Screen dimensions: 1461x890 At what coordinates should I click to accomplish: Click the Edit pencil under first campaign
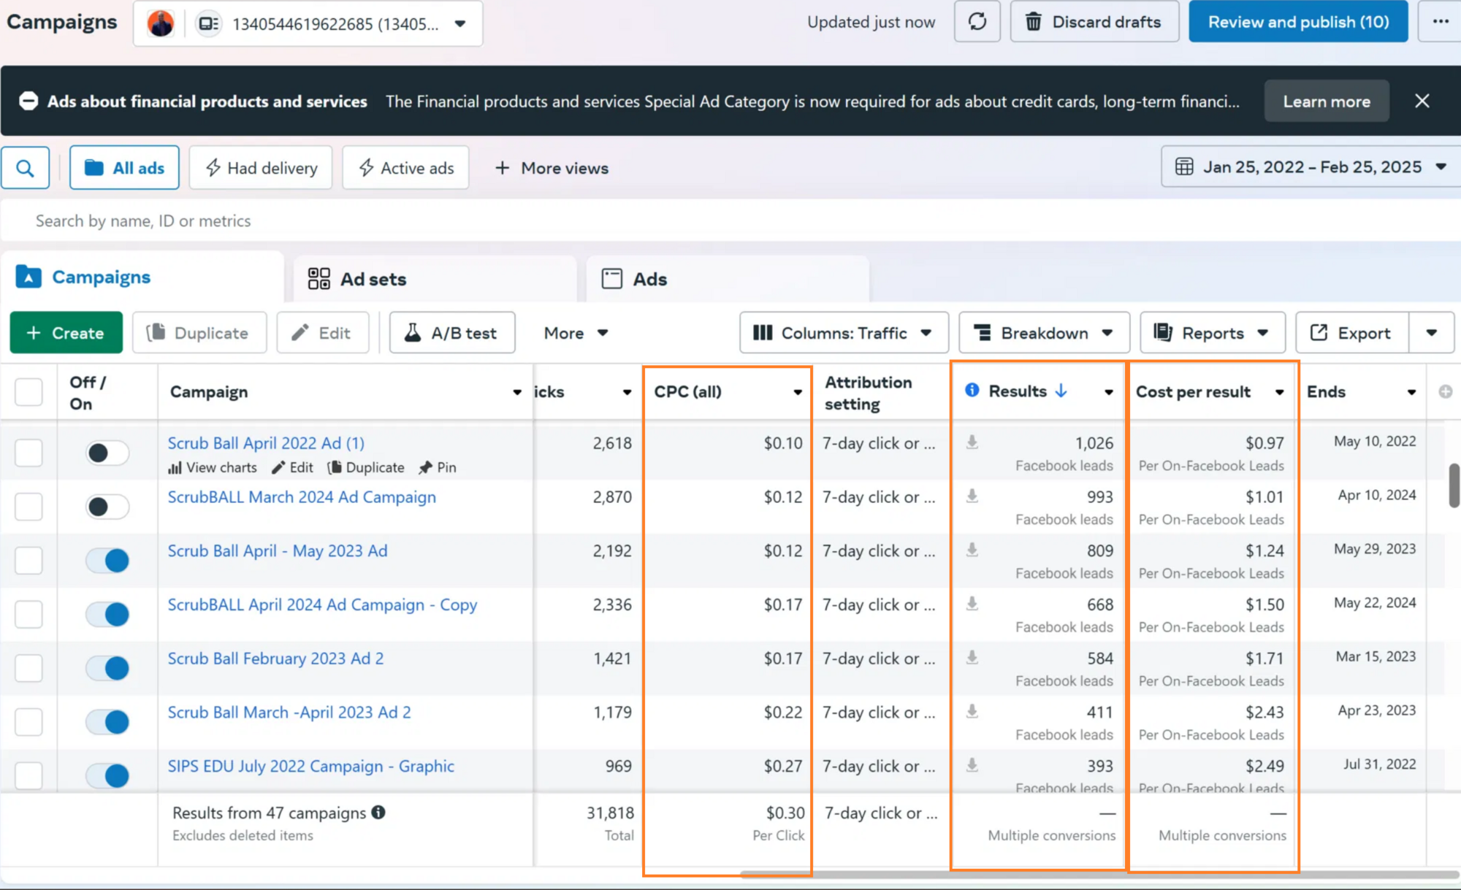(292, 467)
